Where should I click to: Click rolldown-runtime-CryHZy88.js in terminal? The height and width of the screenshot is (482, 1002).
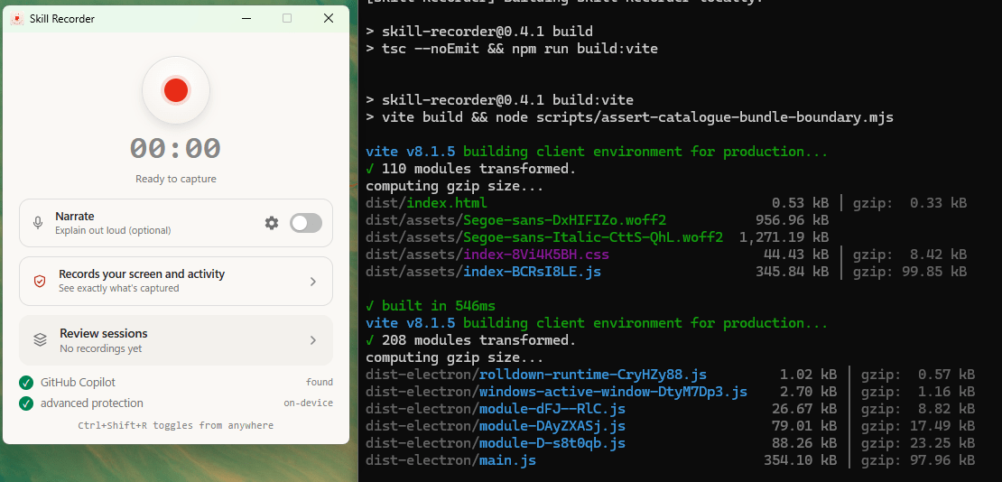593,375
